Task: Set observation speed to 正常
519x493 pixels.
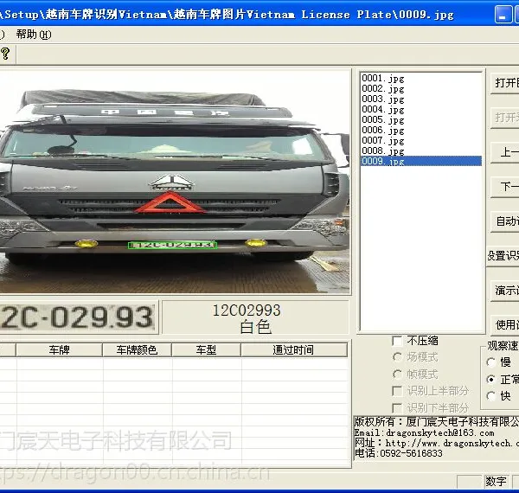Action: [x=490, y=379]
